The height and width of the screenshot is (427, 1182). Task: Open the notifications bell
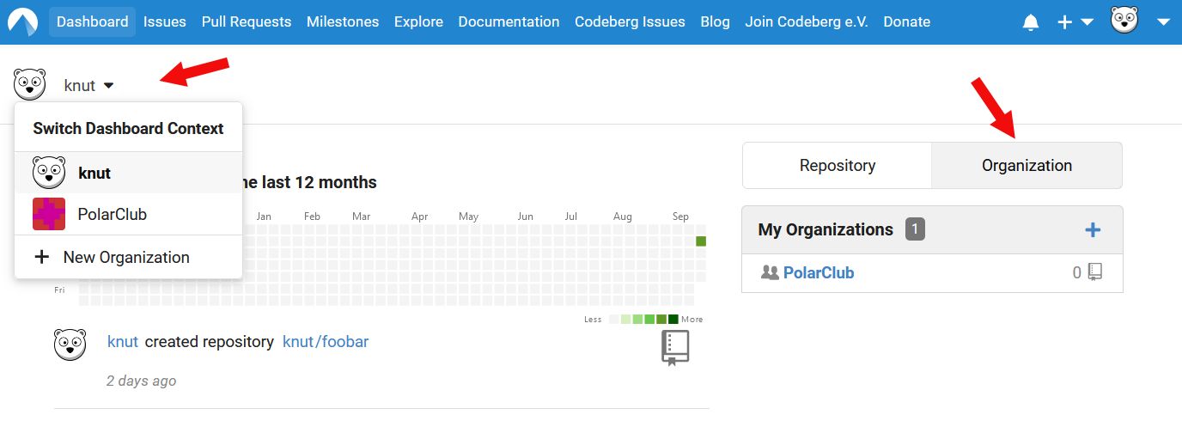[1031, 22]
